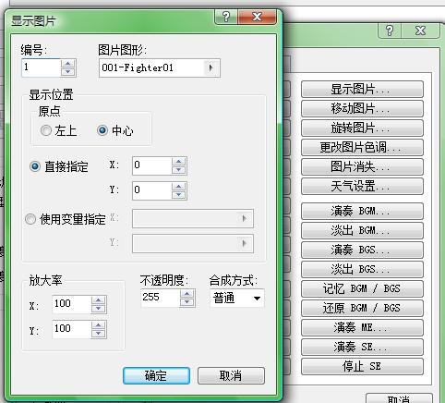Close the 显示图片 dialog
The height and width of the screenshot is (403, 445).
(257, 17)
